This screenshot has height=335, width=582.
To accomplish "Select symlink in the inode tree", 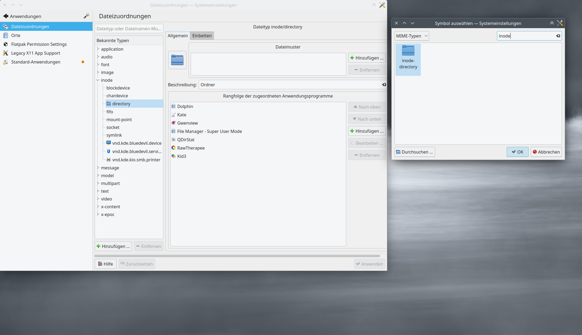I will [114, 135].
